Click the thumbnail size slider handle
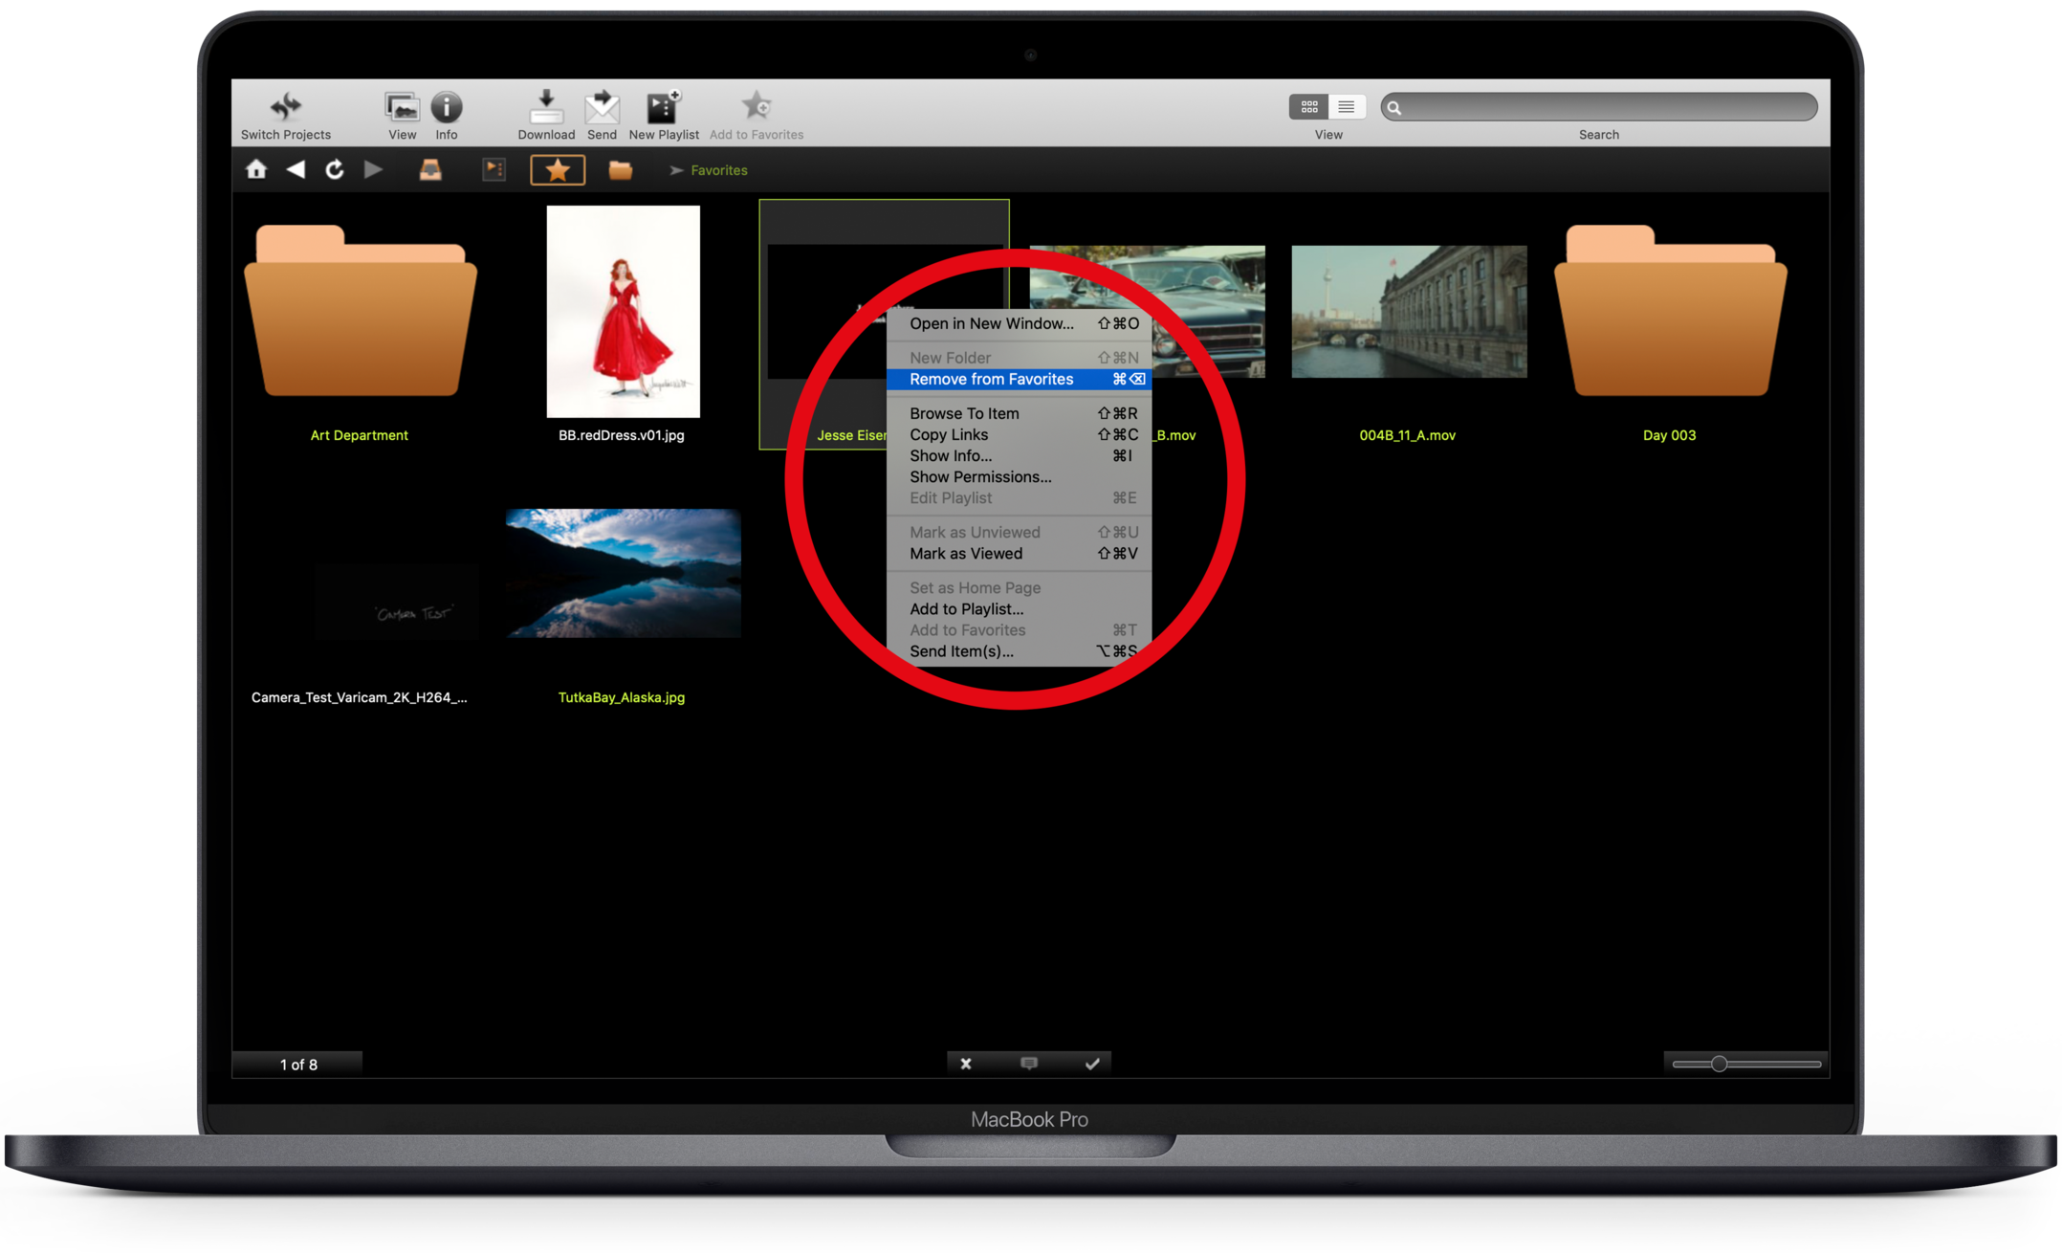The width and height of the screenshot is (2062, 1253). click(x=1719, y=1064)
